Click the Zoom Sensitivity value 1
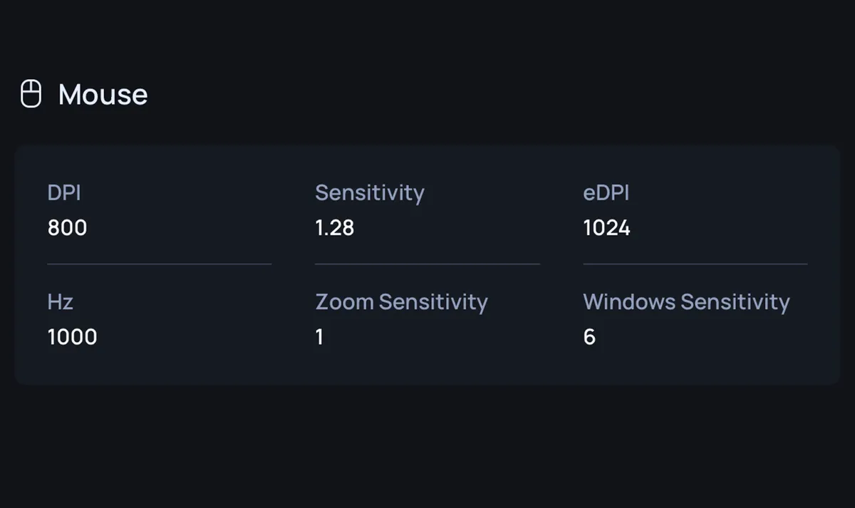The height and width of the screenshot is (508, 855). click(319, 337)
